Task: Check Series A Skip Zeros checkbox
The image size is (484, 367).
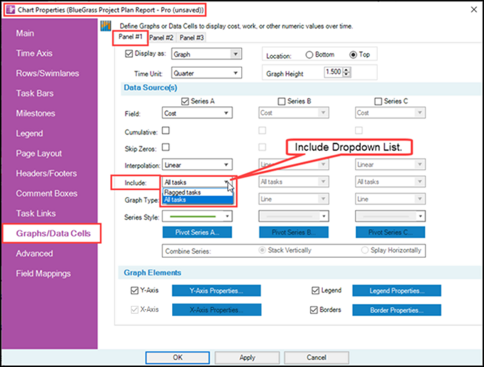Action: point(166,147)
